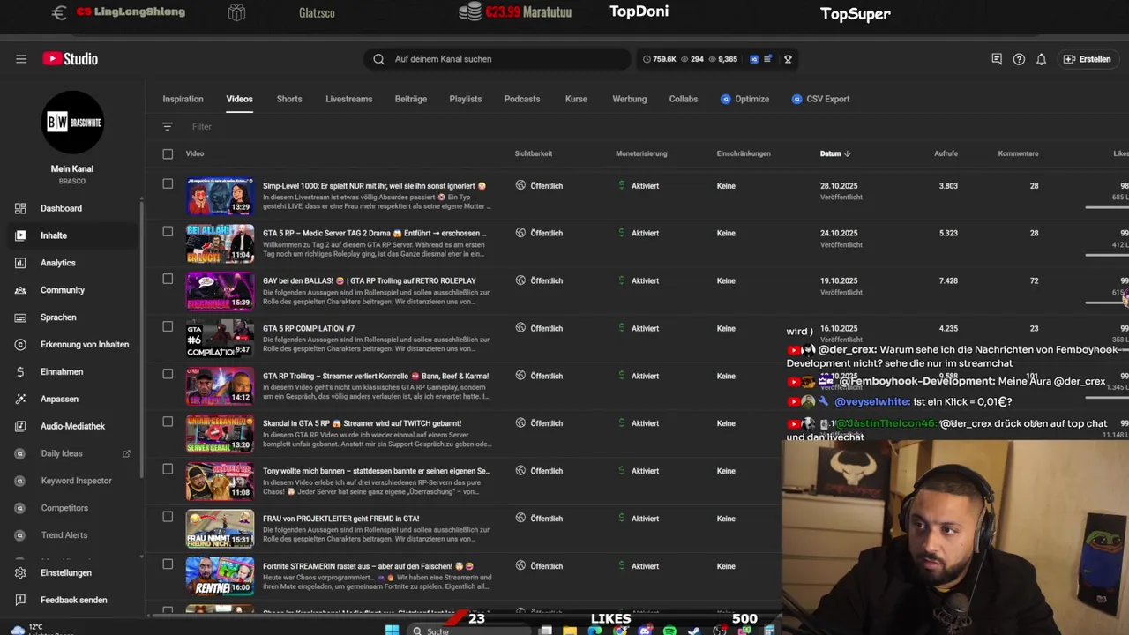The width and height of the screenshot is (1129, 635).
Task: Click the filter lines icon
Action: [168, 126]
